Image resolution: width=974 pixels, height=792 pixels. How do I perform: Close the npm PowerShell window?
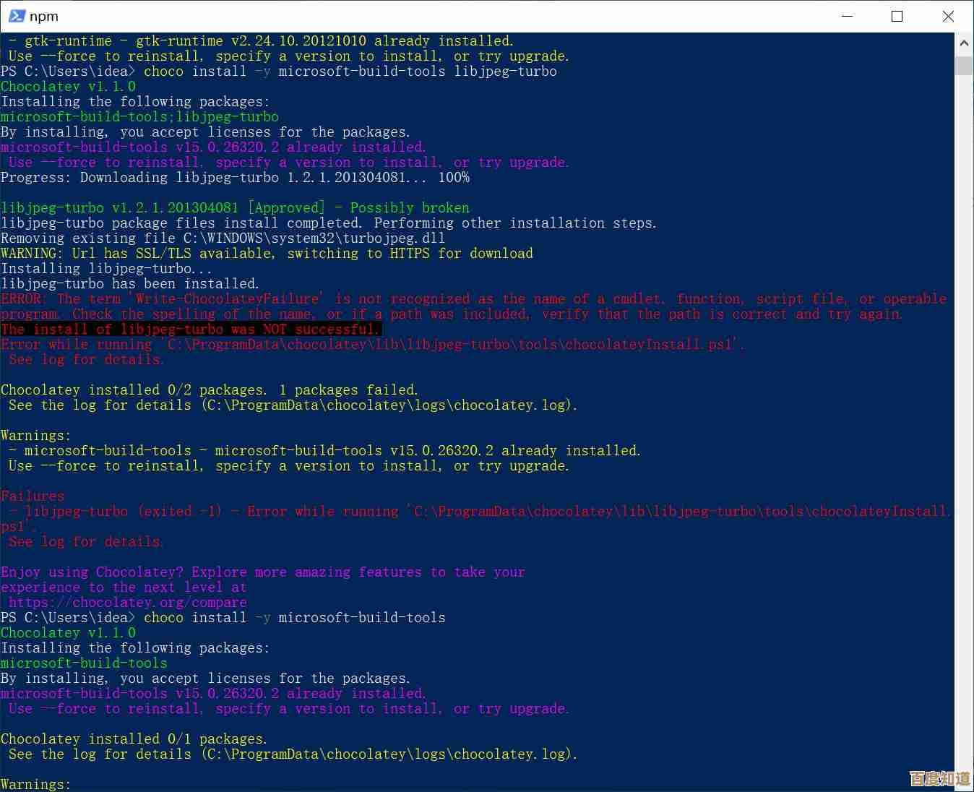[x=948, y=16]
